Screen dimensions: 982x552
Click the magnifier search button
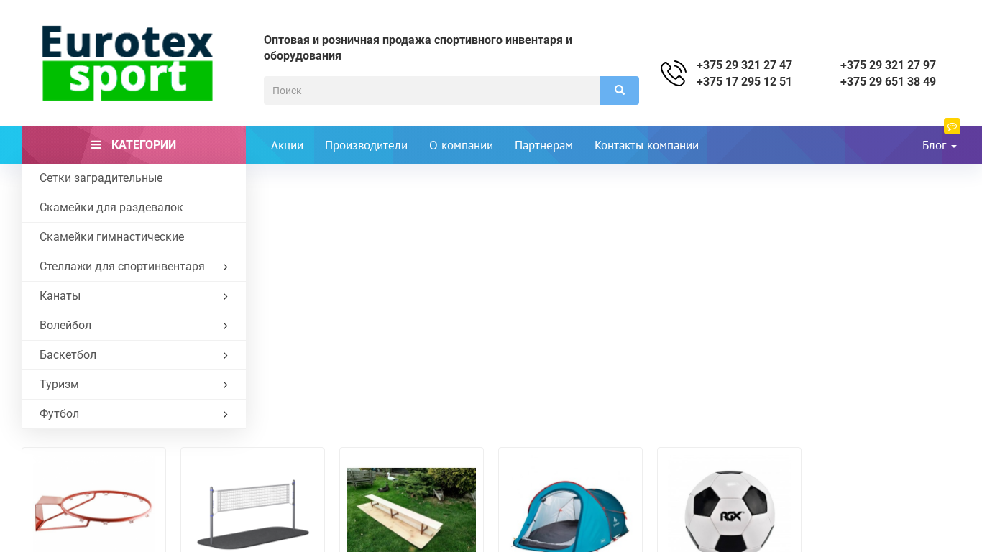(x=620, y=91)
